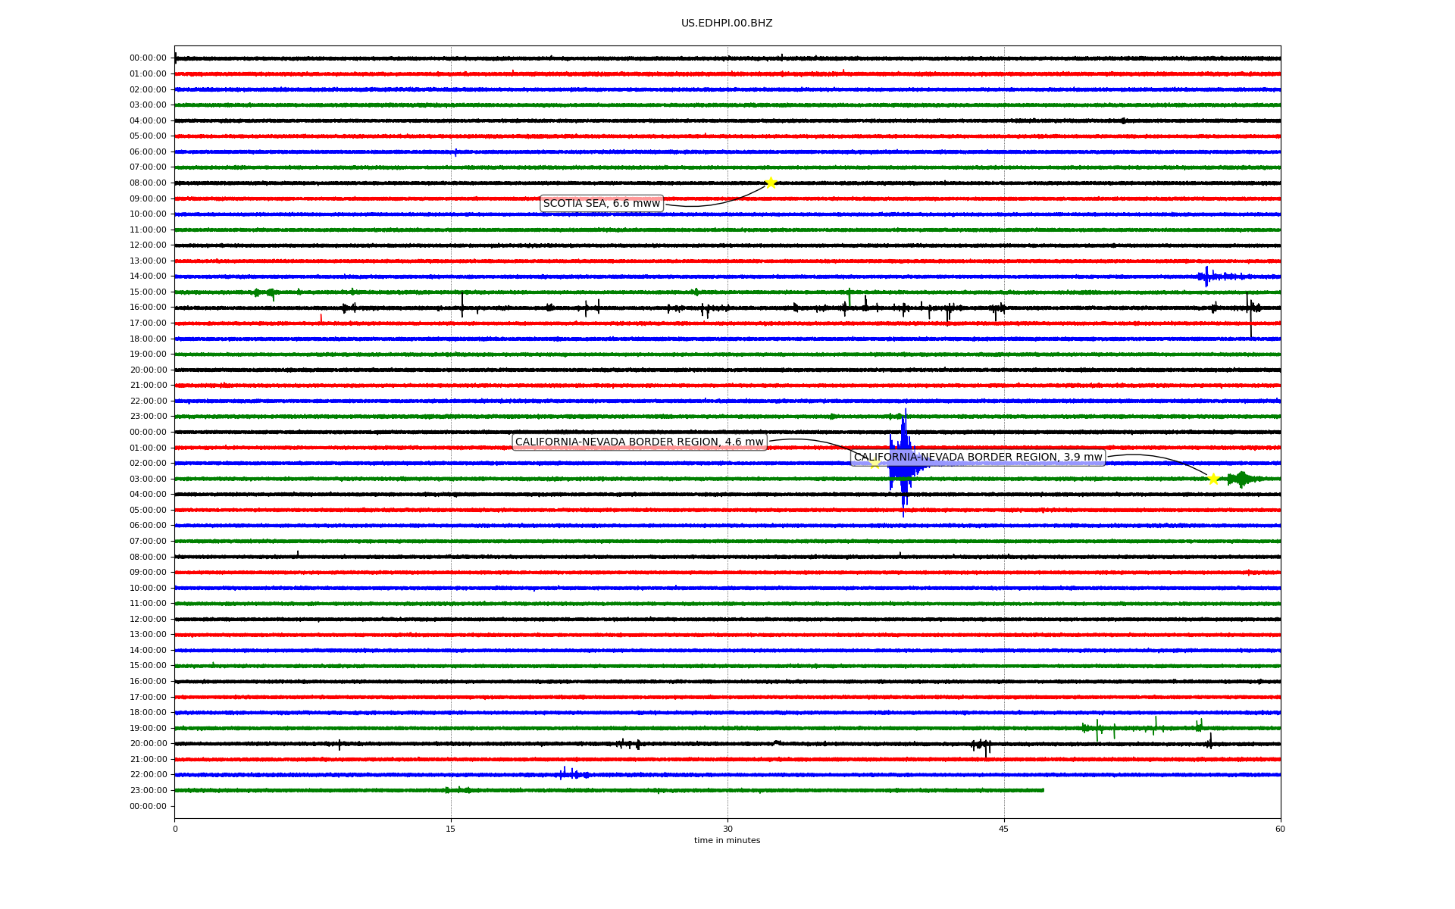
Task: Click the 60 tick label on the x-axis
Action: click(1280, 829)
